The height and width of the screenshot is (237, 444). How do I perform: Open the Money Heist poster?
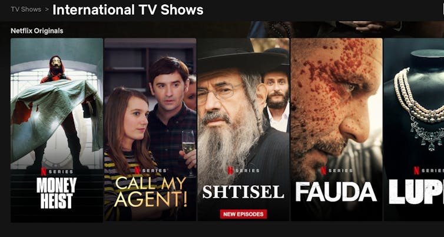[57, 130]
